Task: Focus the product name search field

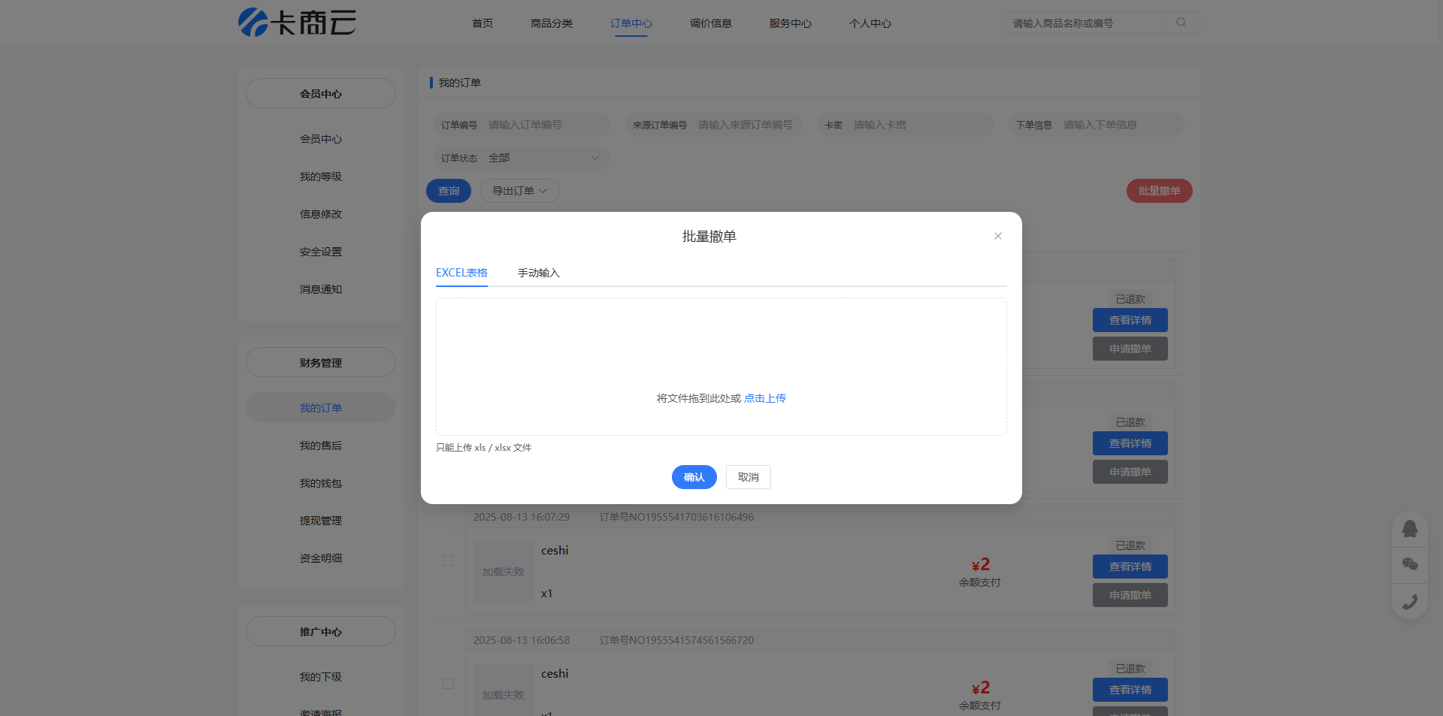Action: point(1082,23)
